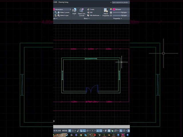Toggle ortho mode in status bar
Image resolution: width=183 pixels, height=137 pixels.
coord(84,131)
